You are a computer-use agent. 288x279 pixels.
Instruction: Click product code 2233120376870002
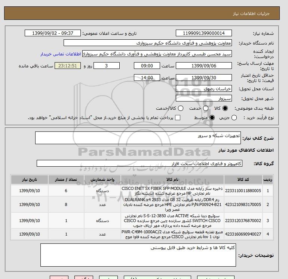click(243, 221)
